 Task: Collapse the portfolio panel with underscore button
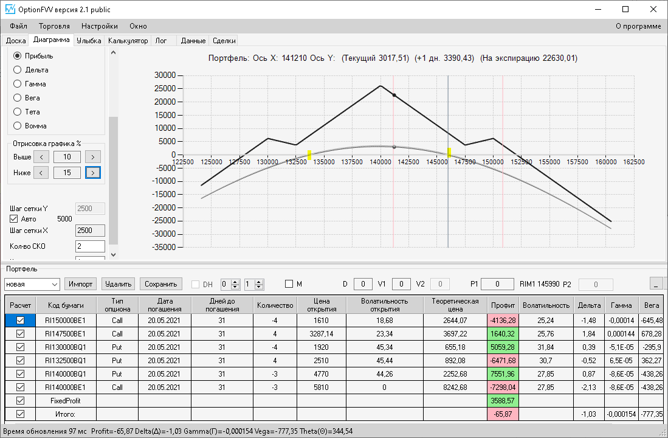click(656, 283)
